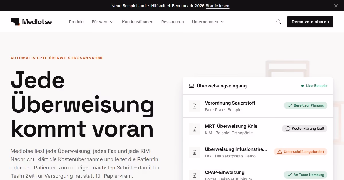
Task: Click the Unterschrift angefordert status badge
Action: coord(300,152)
